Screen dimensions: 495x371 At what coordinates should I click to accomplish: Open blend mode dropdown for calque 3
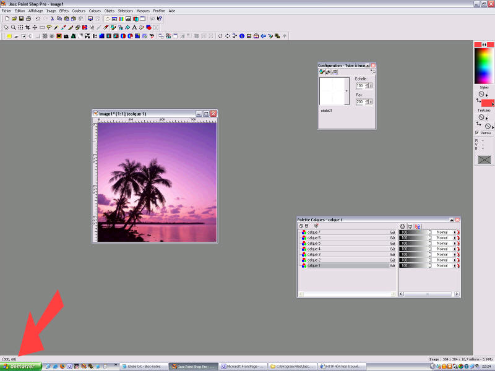pyautogui.click(x=444, y=254)
